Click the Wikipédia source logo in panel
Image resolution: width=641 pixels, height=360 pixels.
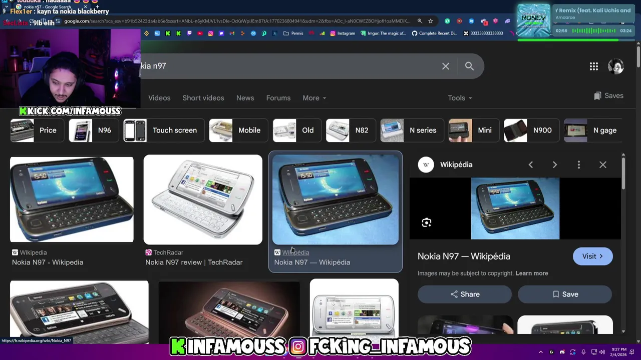pyautogui.click(x=426, y=164)
